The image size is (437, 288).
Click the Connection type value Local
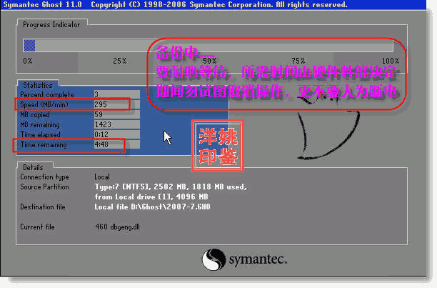click(102, 177)
